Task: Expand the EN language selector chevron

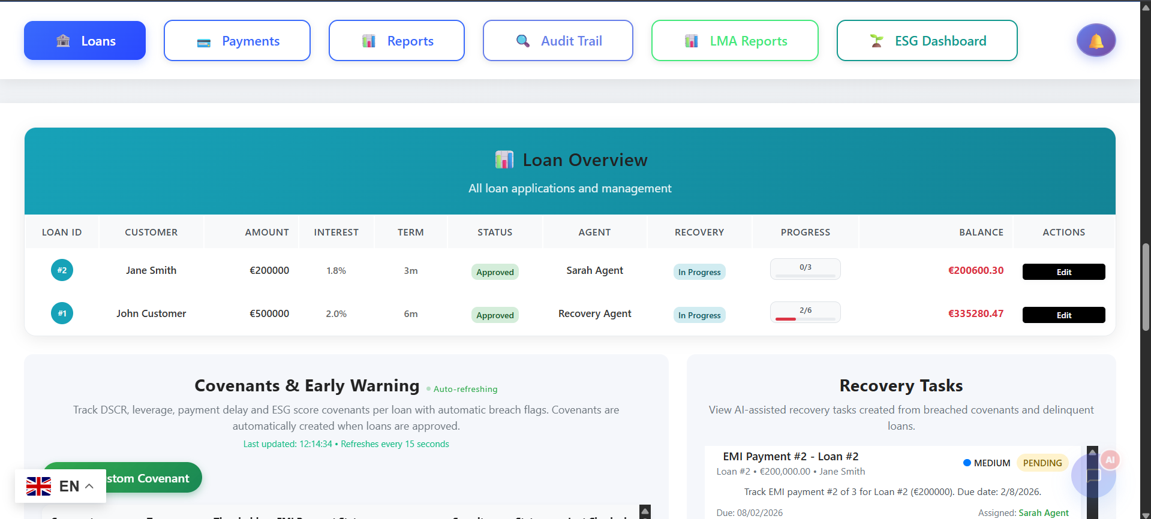Action: tap(89, 486)
